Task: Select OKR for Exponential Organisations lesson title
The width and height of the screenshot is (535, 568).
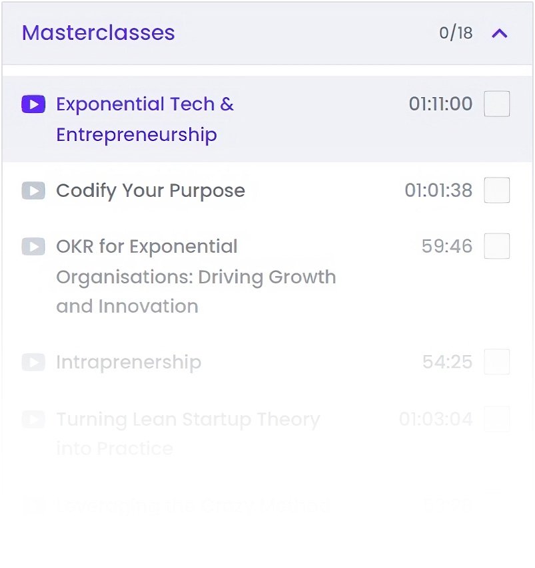Action: [196, 276]
